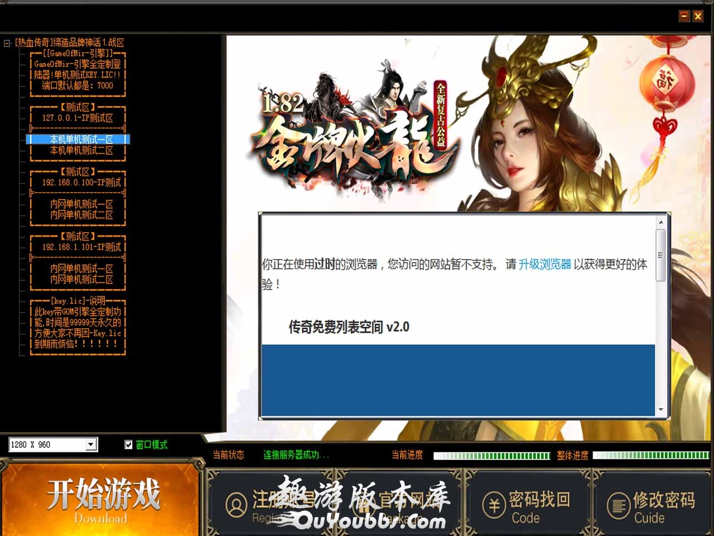The image size is (714, 536).
Task: Click the 当前状态 status label
Action: [228, 455]
